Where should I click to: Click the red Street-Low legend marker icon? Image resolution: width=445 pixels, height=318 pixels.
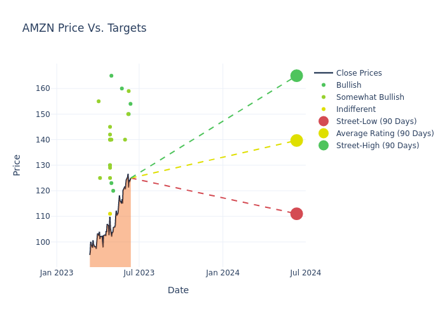(324, 121)
